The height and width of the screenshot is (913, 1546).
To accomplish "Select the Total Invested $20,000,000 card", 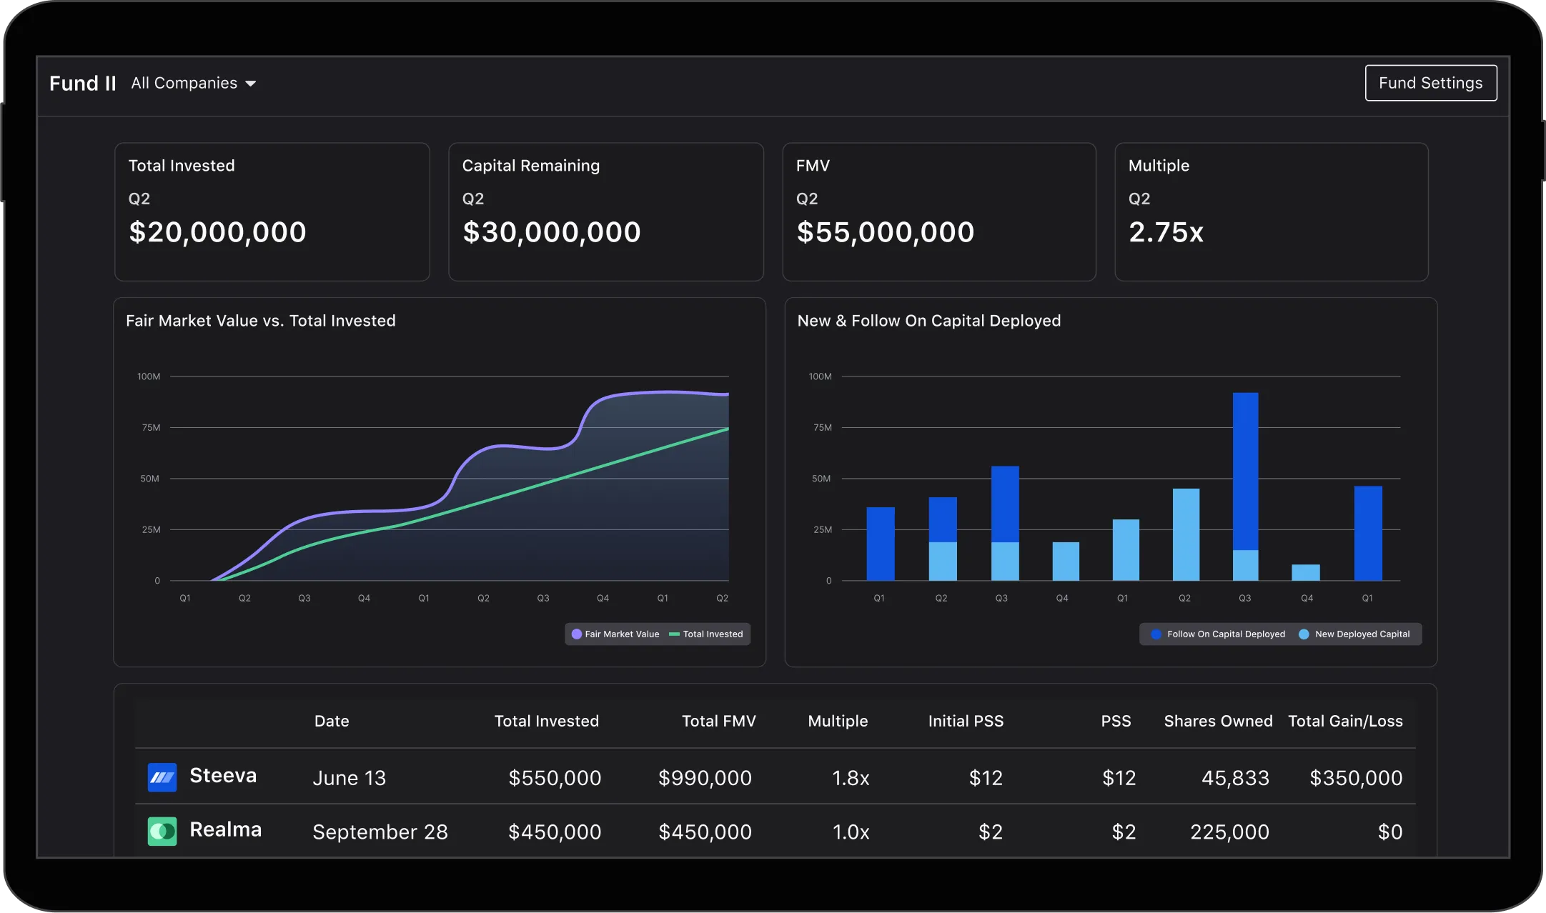I will point(272,212).
